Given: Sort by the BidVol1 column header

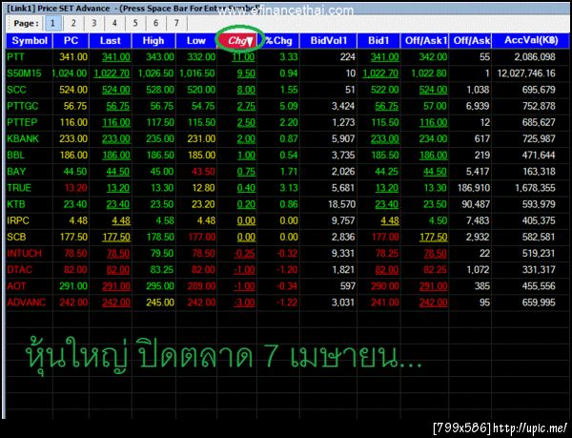Looking at the screenshot, I should click(x=328, y=40).
